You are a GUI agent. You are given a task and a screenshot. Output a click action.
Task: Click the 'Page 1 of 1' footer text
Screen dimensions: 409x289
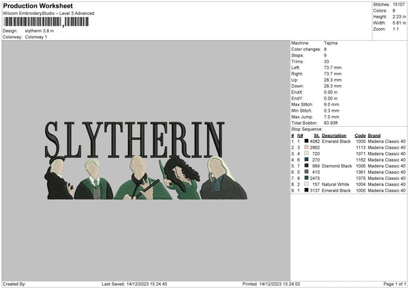tap(395, 284)
